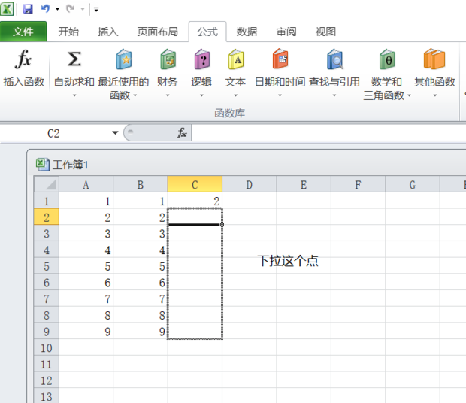Switch to the 数据 tab

pyautogui.click(x=247, y=32)
